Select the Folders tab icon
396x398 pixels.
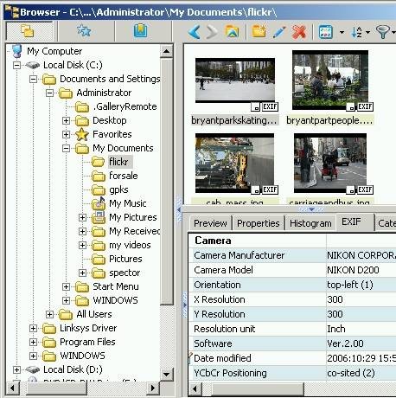pos(28,31)
